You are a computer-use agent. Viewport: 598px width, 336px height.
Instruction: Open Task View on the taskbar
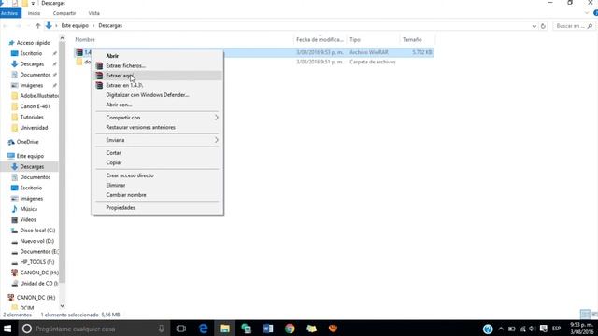point(181,329)
